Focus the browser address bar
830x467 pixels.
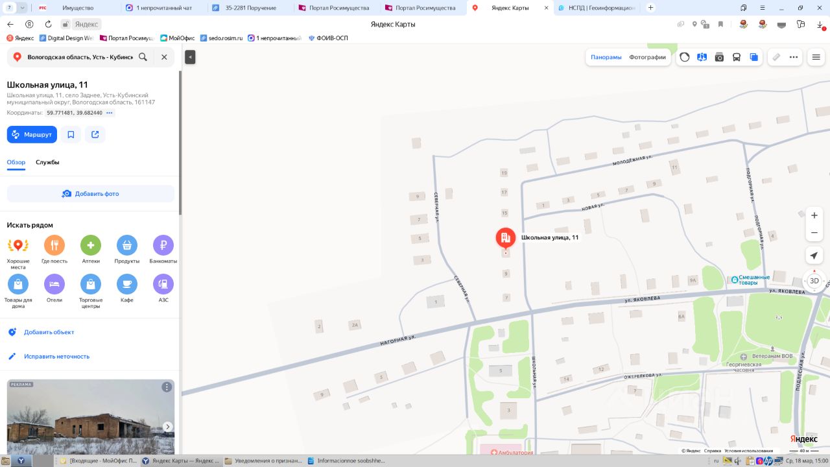click(x=393, y=24)
